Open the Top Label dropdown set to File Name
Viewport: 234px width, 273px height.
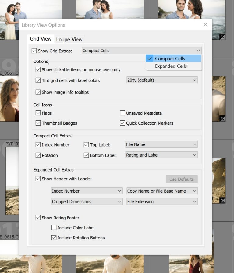tap(161, 144)
